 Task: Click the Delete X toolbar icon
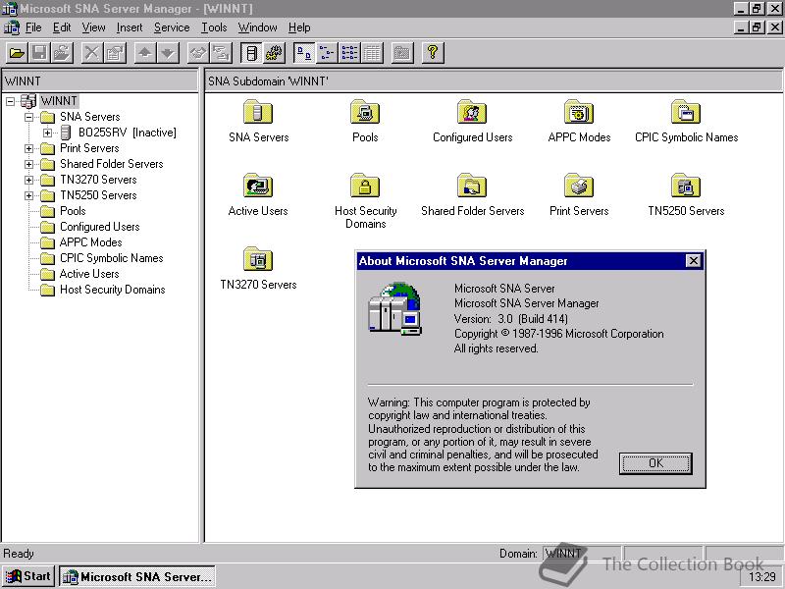click(91, 53)
